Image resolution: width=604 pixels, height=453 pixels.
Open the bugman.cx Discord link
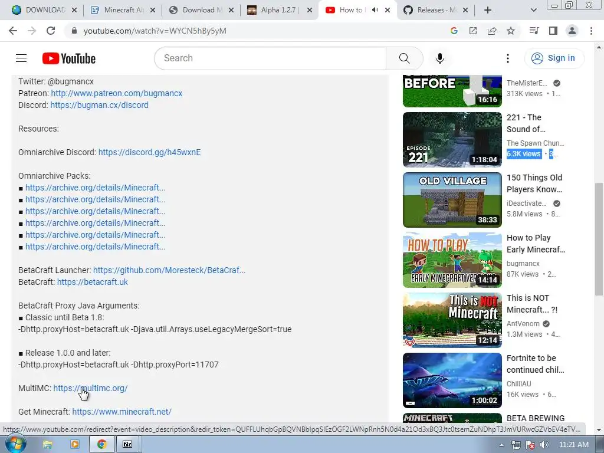[99, 105]
